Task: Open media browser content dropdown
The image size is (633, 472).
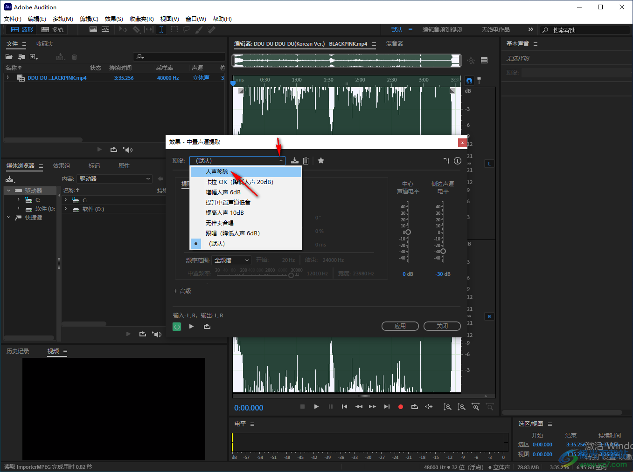Action: [115, 179]
